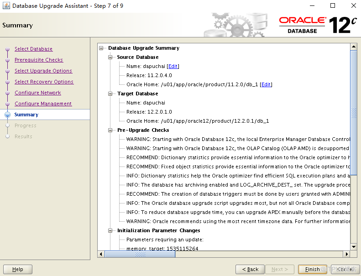Screen dimensions: 361x276
Task: Collapse the Source Database section
Action: pos(110,57)
